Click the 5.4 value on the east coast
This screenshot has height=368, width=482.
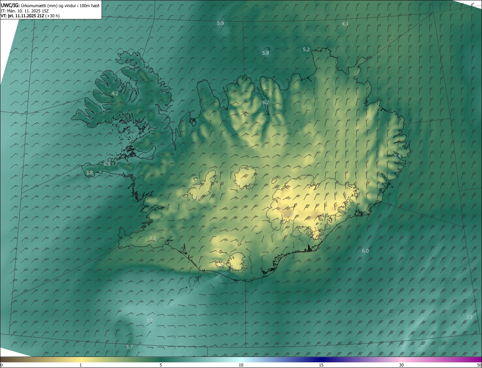tap(397, 156)
